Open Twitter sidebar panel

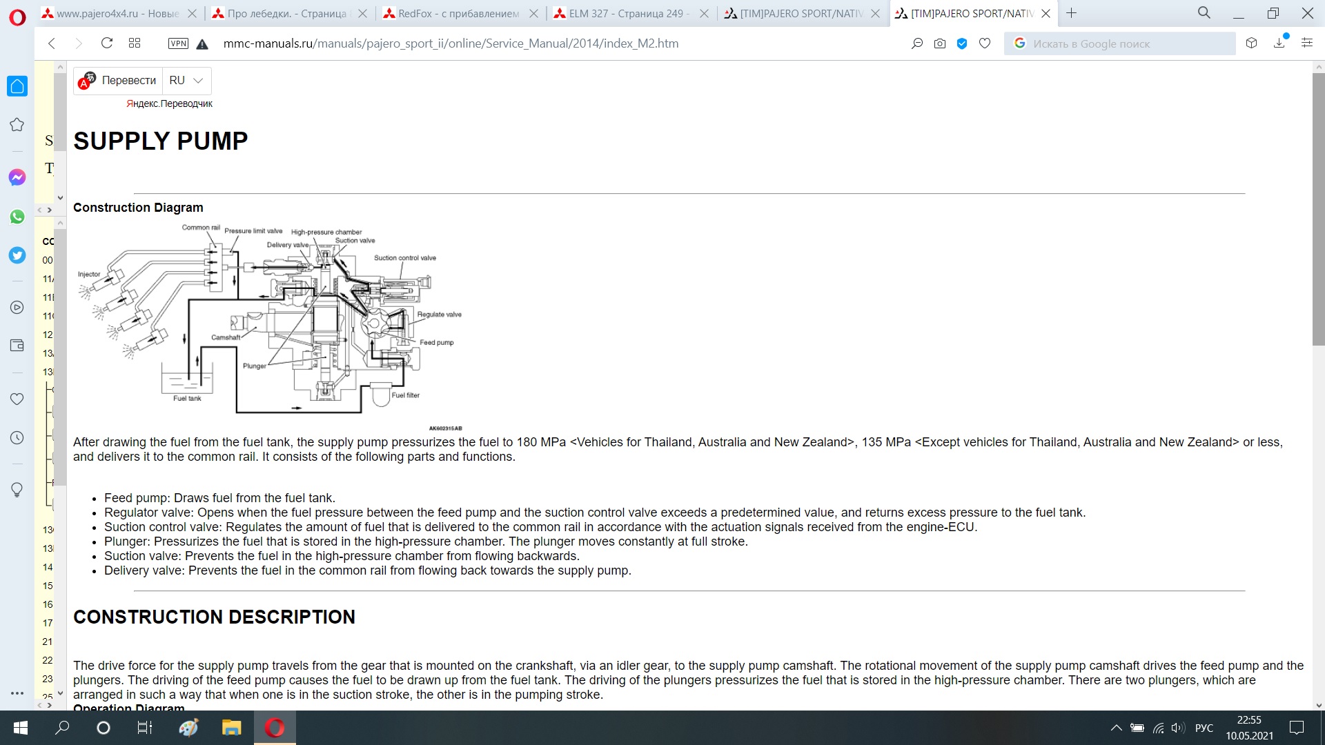tap(17, 255)
